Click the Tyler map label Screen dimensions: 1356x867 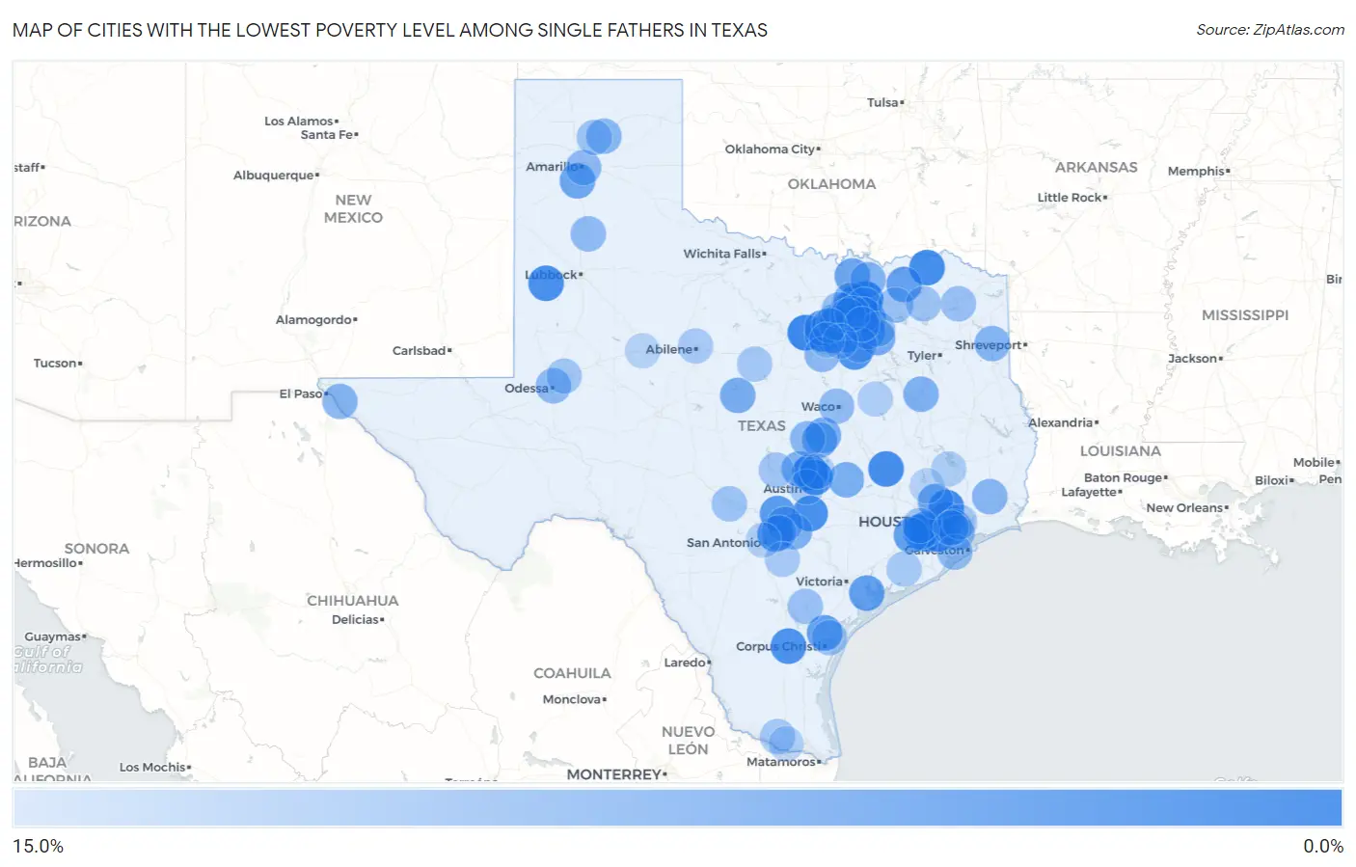(923, 356)
